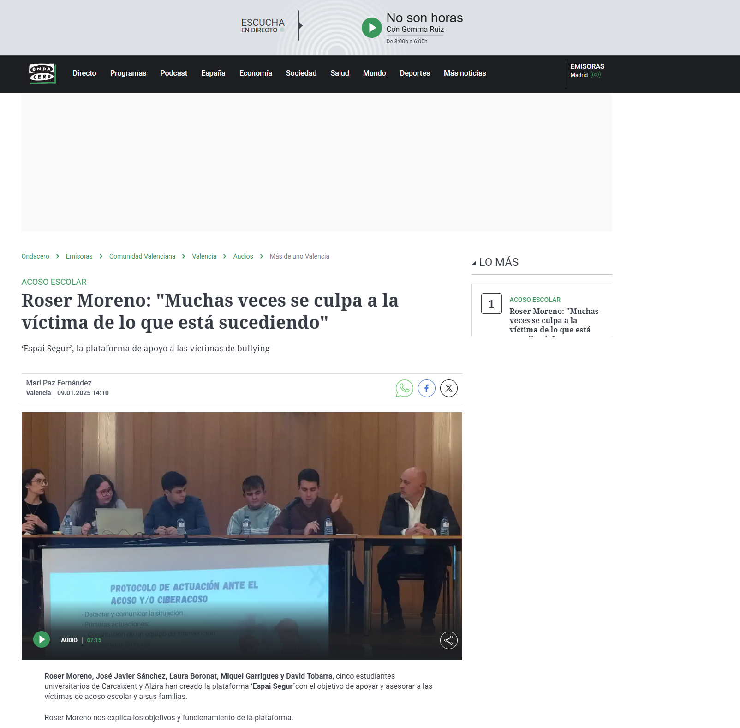Click the Onda Cero logo
The height and width of the screenshot is (728, 740).
(42, 74)
